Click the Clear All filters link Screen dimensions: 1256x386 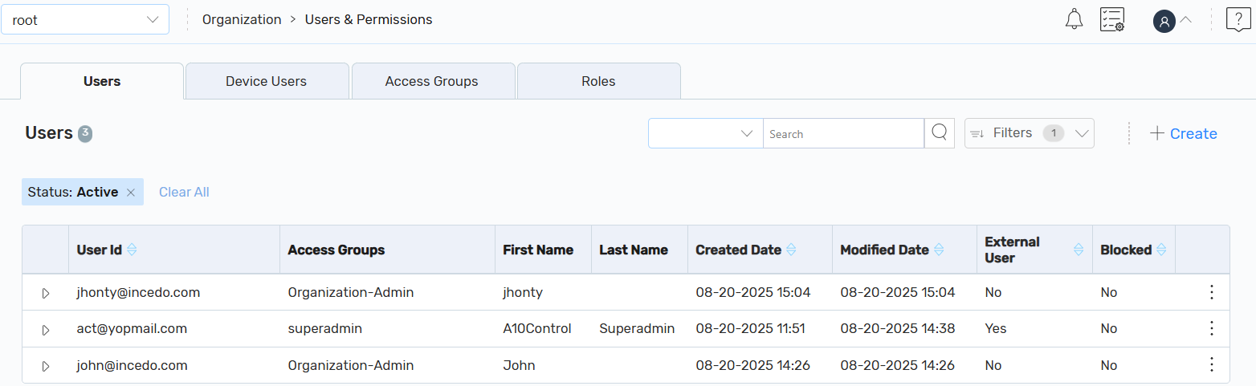184,192
